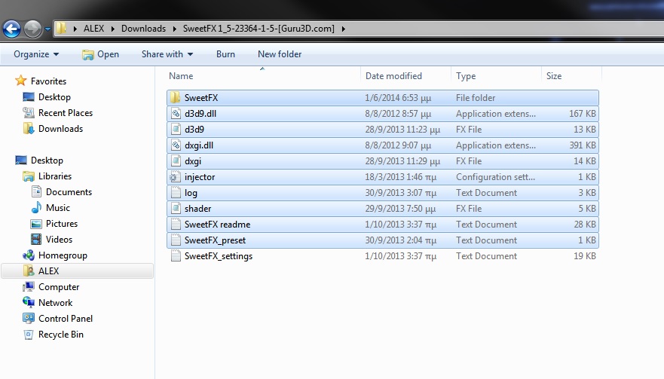Click the Open toolbar button
Viewport: 664px width, 379px height.
tap(100, 54)
